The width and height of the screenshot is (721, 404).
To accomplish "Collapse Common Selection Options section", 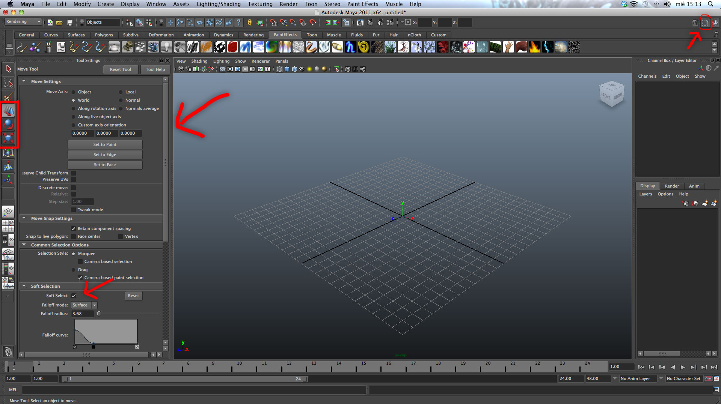I will tap(24, 245).
